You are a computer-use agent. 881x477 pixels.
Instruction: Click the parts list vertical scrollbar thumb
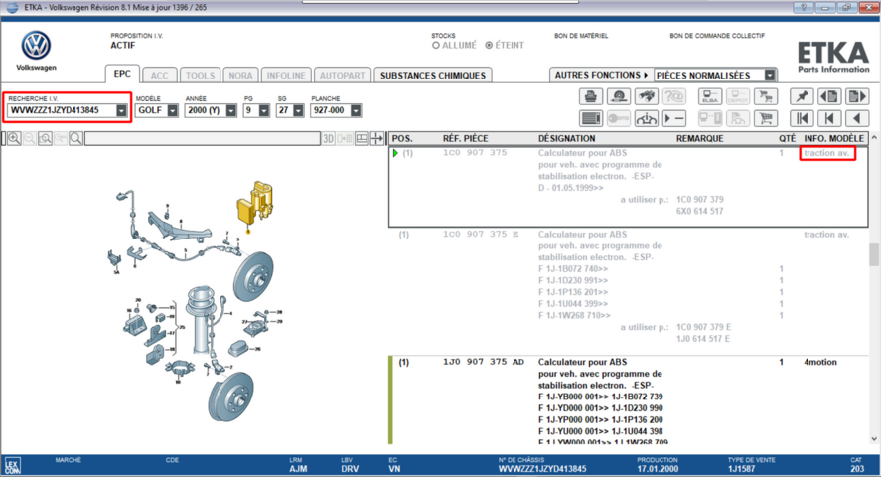(874, 255)
